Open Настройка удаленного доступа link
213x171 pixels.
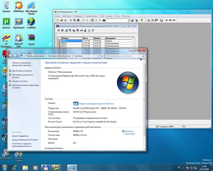23,76
